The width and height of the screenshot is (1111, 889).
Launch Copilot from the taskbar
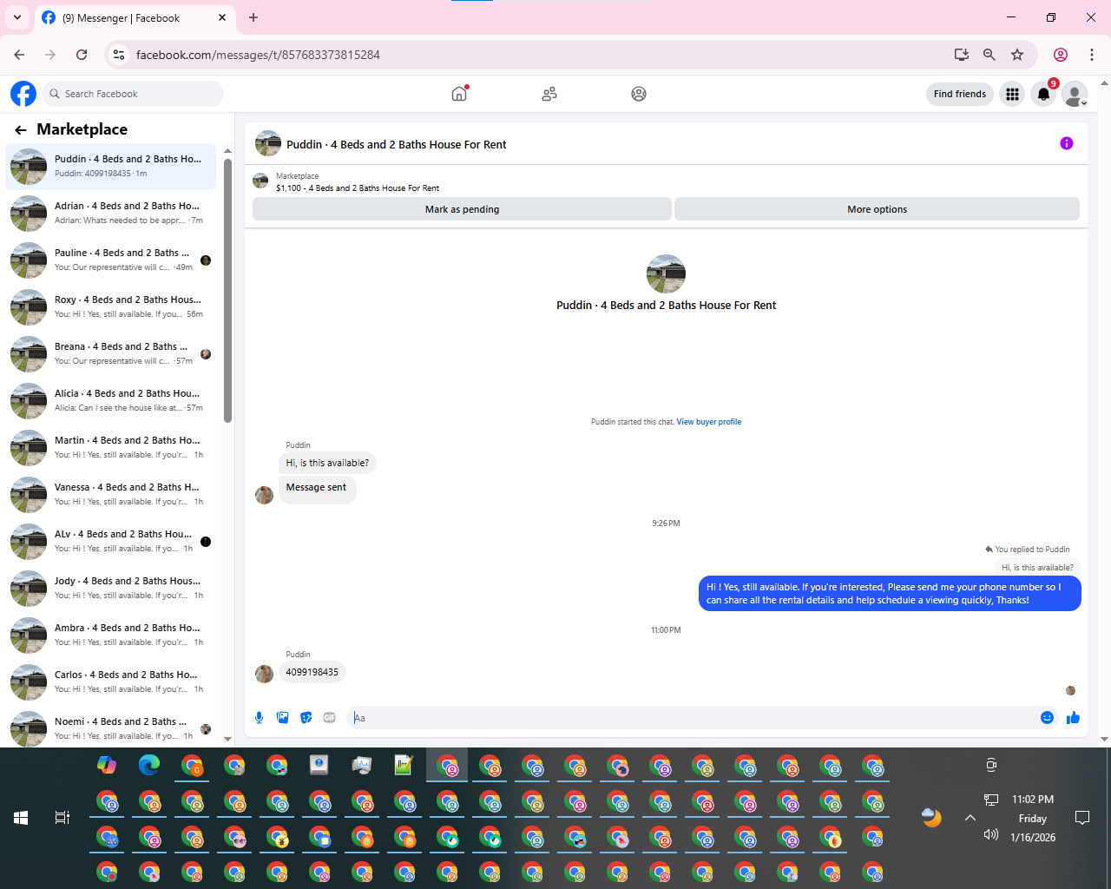107,765
